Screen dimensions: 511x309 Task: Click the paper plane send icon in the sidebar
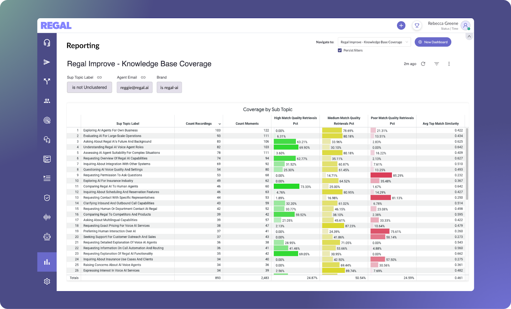click(47, 62)
